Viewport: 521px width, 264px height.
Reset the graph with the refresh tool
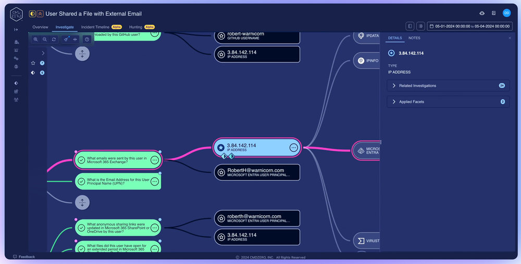click(54, 39)
